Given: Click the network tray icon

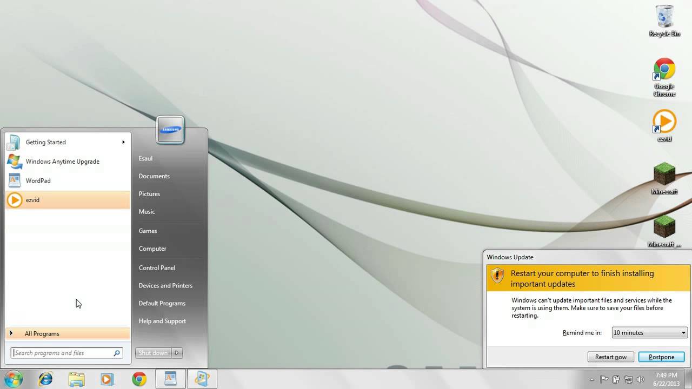Looking at the screenshot, I should [x=629, y=379].
